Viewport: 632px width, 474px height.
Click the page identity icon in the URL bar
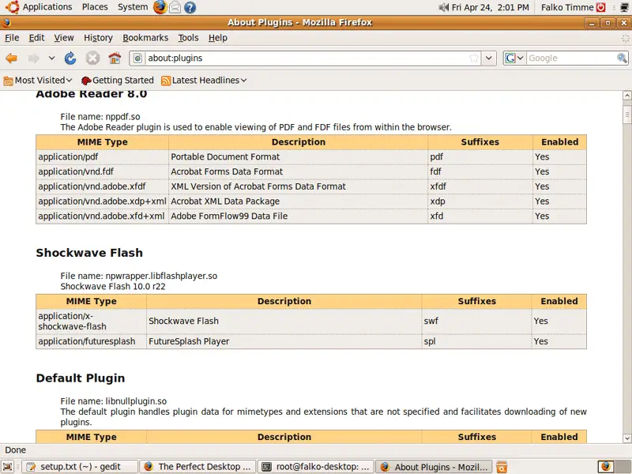tap(137, 58)
